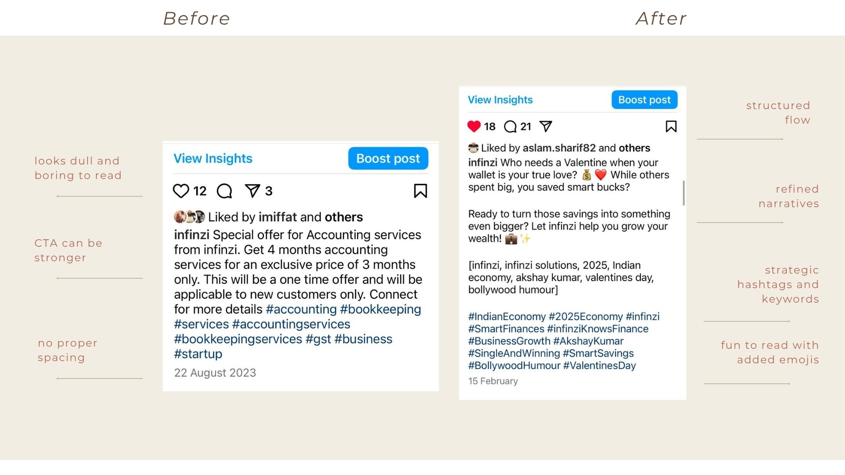Share the Before post via paper plane
Screen dimensions: 845x475
tap(253, 191)
